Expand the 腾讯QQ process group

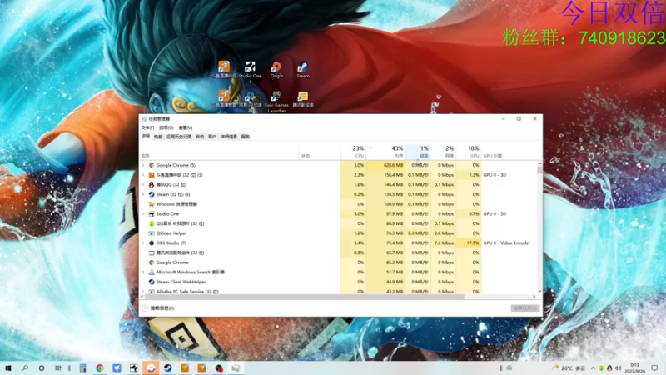143,184
